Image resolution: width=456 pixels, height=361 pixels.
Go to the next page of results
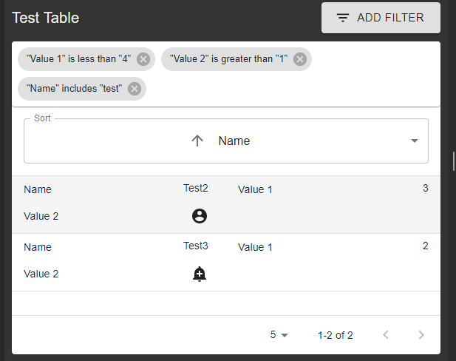click(421, 335)
